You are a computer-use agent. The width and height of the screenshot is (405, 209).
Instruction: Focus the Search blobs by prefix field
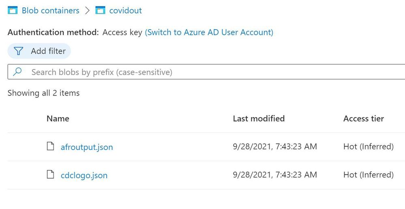[206, 72]
